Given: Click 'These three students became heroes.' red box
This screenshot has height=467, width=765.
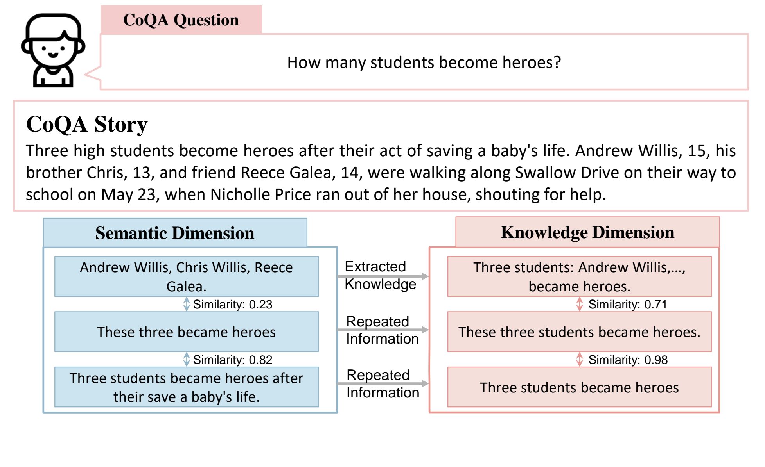Looking at the screenshot, I should pos(580,332).
